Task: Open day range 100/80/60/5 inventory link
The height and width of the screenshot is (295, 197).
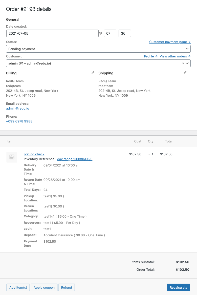Action: click(x=75, y=159)
